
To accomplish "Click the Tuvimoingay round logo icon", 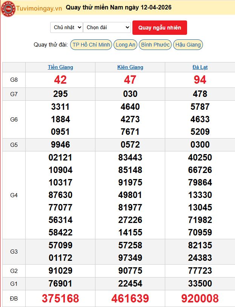I will click(x=8, y=8).
